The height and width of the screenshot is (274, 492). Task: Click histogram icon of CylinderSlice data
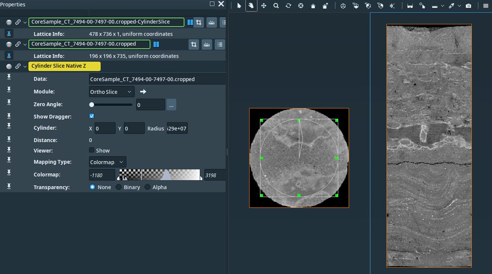[x=212, y=22]
